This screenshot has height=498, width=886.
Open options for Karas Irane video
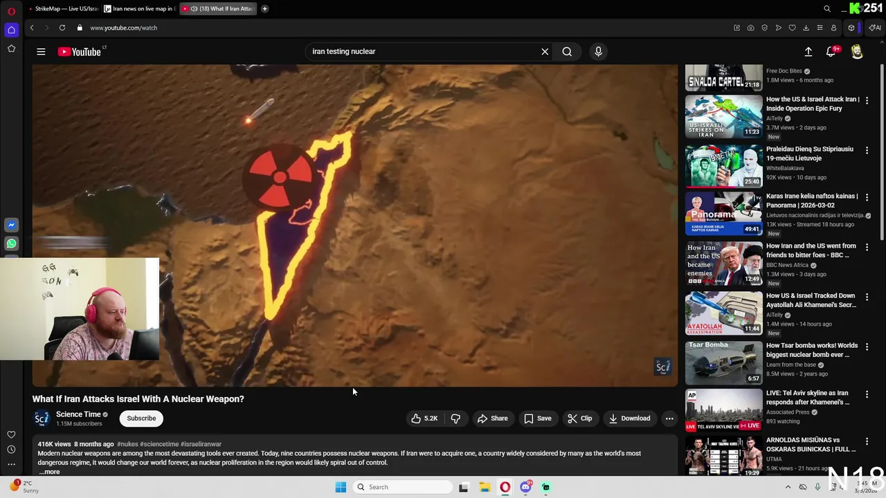pos(867,197)
